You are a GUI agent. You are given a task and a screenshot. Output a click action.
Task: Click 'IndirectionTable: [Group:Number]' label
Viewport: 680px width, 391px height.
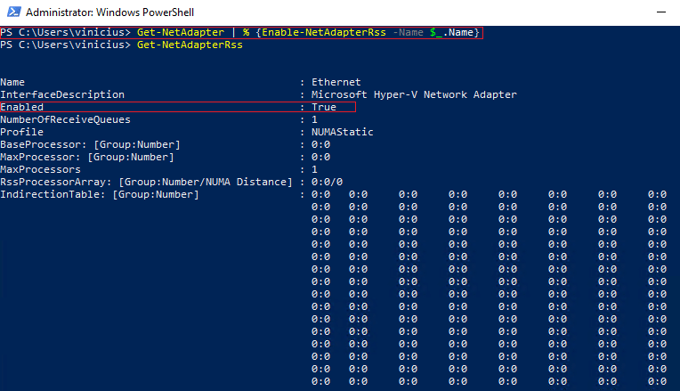pos(100,194)
